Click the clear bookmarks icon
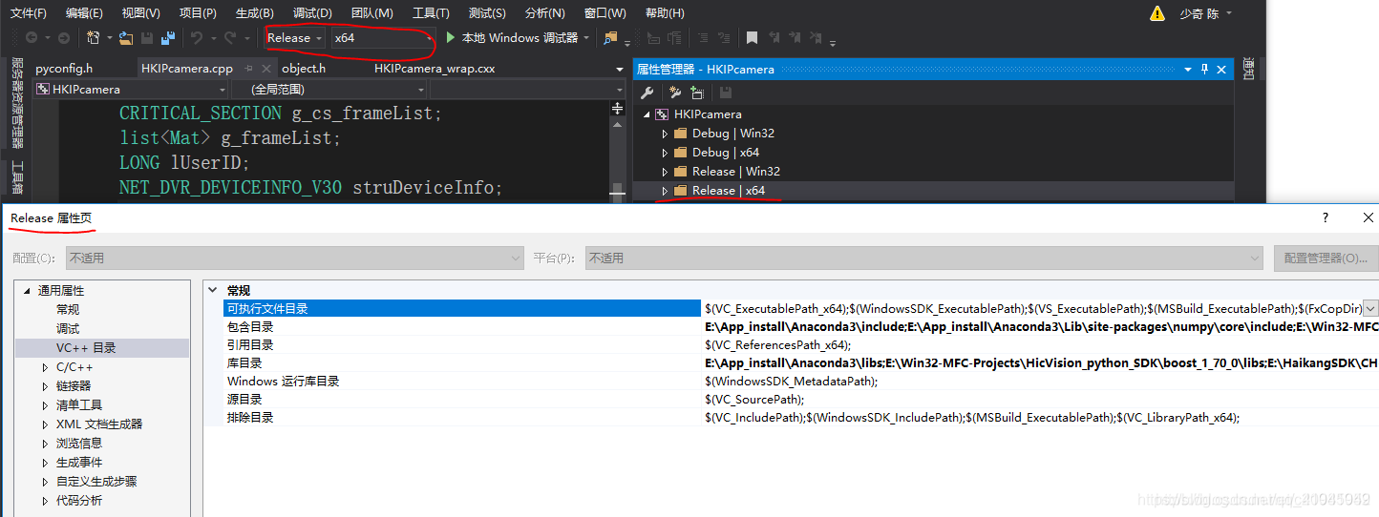 point(817,38)
